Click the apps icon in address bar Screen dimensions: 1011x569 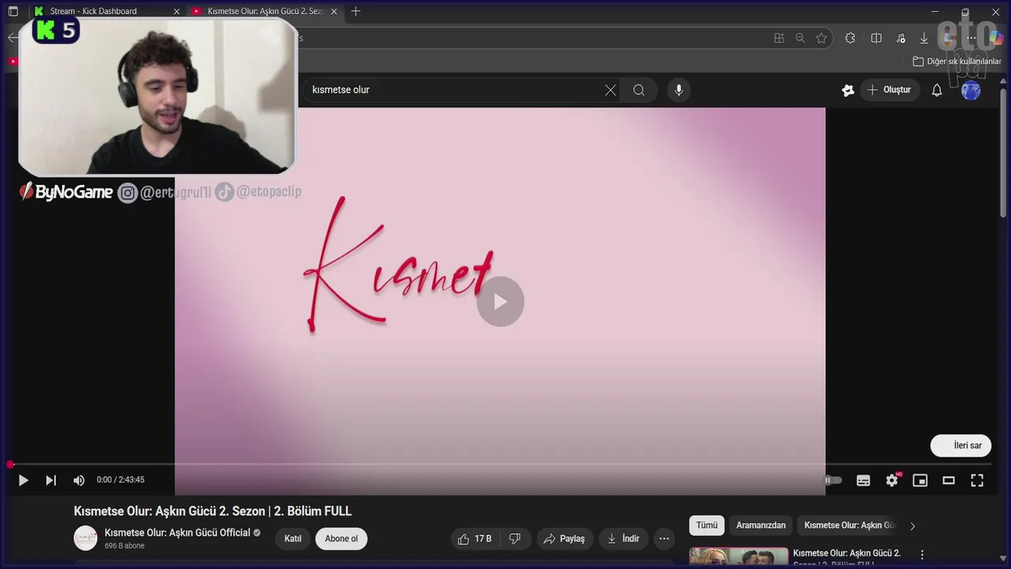tap(779, 38)
